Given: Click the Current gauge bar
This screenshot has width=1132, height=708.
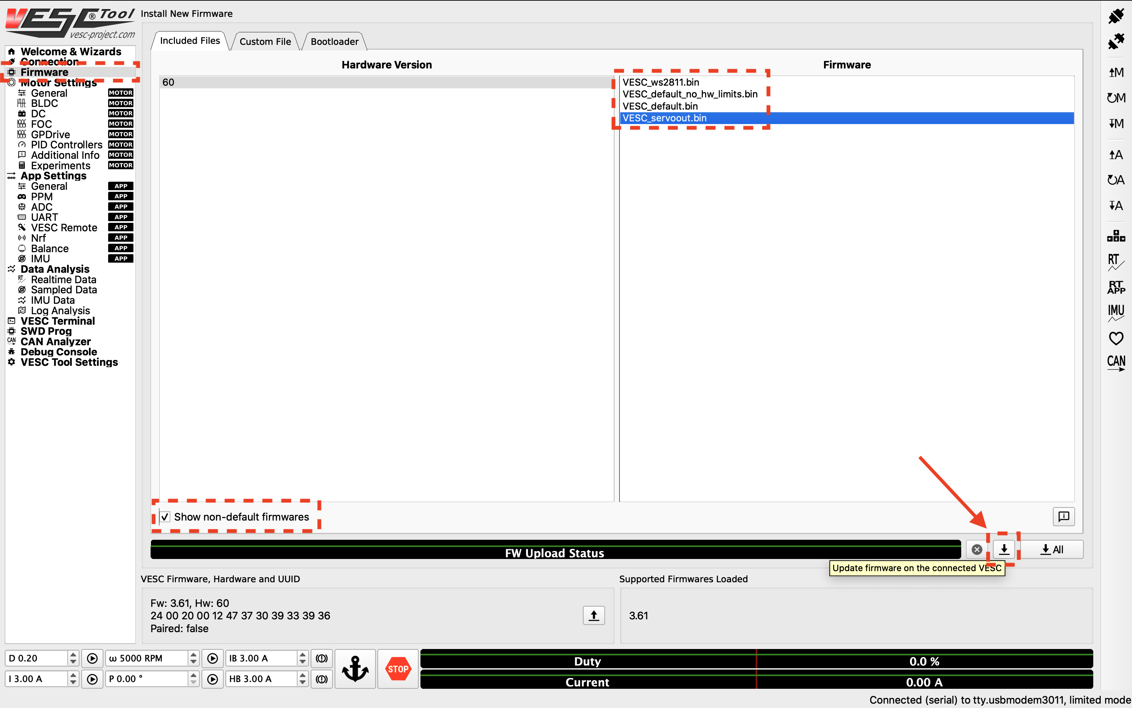Looking at the screenshot, I should pyautogui.click(x=756, y=680).
